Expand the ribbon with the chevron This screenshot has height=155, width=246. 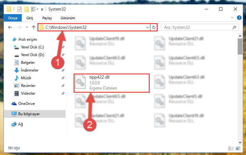[x=232, y=18]
